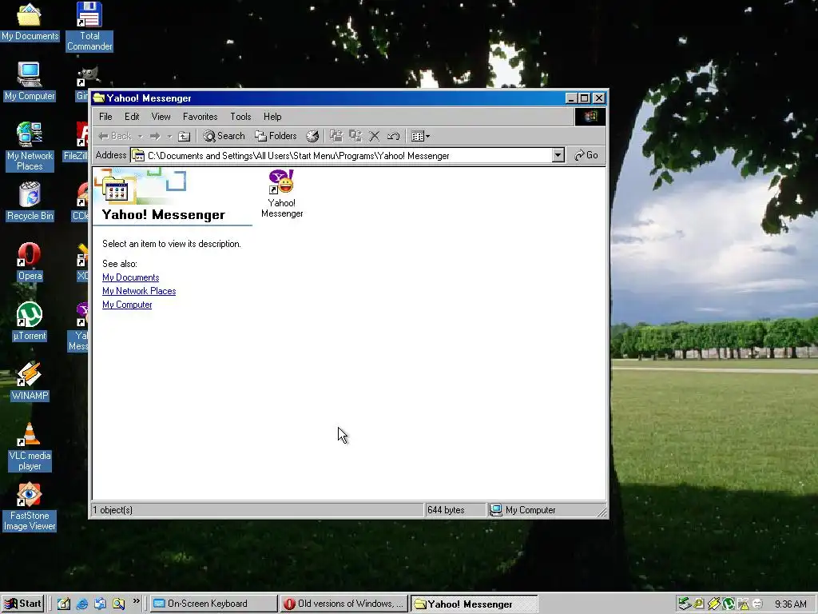This screenshot has height=614, width=818.
Task: Expand the quick launch overflow chevron
Action: pos(136,601)
